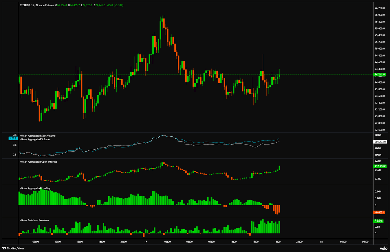The width and height of the screenshot is (390, 252).
Task: Click the 2B spot volume axis label
Action: coord(15,155)
